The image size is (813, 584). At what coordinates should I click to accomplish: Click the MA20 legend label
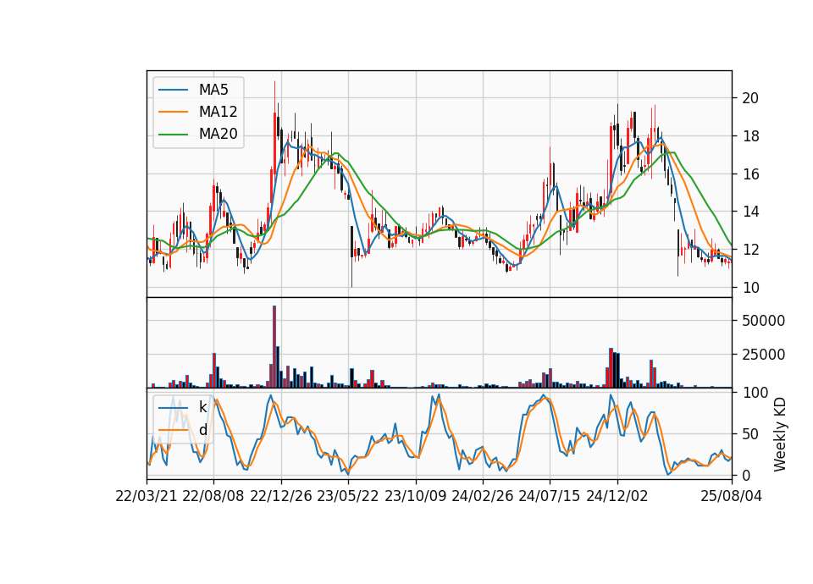point(218,134)
